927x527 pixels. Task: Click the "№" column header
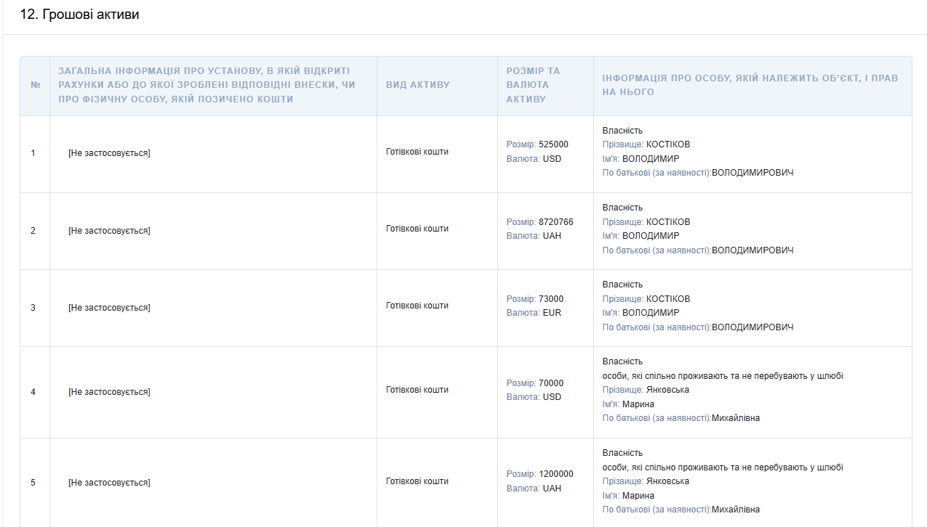(35, 85)
